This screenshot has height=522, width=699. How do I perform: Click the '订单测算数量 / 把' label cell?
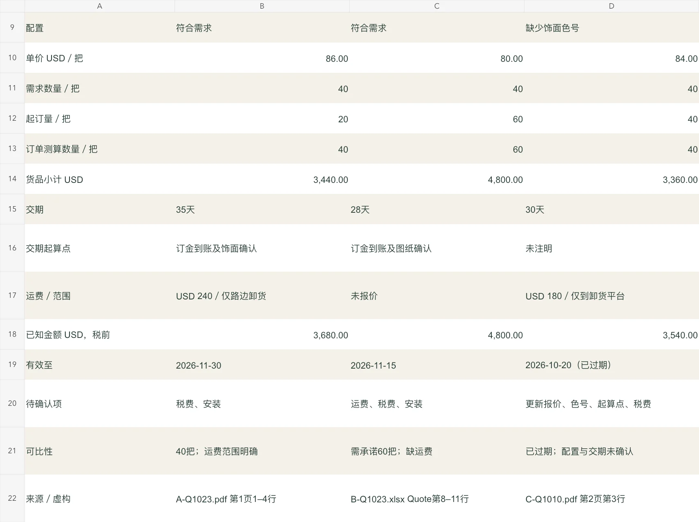[100, 149]
